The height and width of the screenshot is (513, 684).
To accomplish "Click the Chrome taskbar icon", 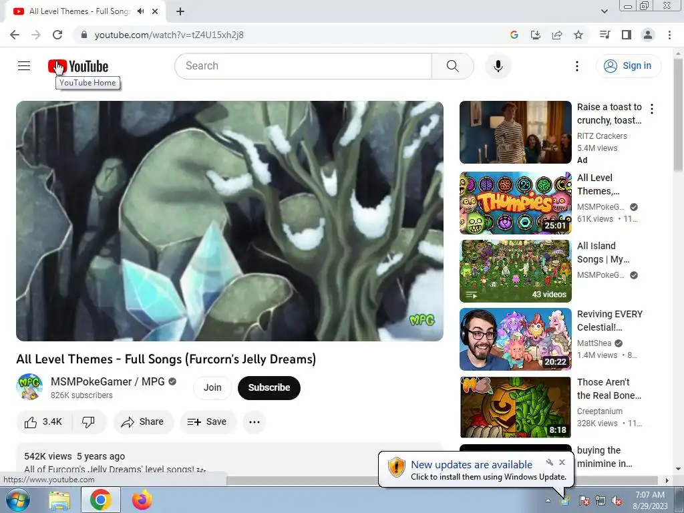I will pyautogui.click(x=101, y=500).
